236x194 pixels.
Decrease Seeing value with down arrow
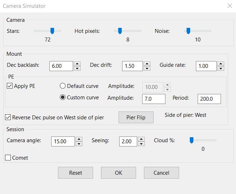[x=141, y=144]
